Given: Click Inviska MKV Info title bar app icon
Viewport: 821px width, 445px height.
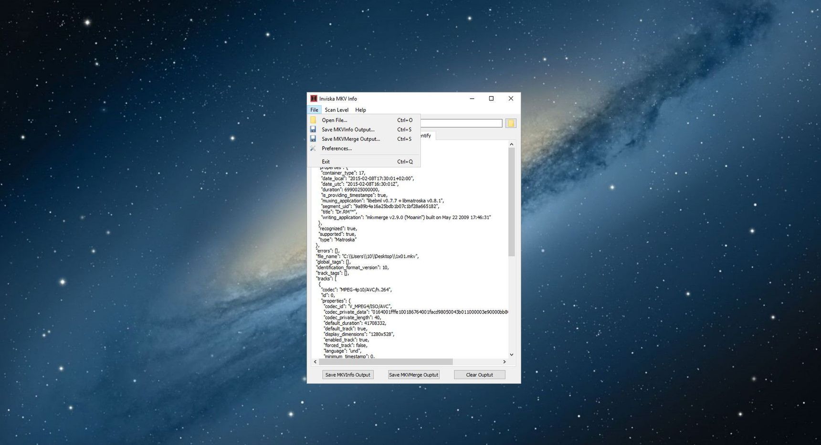Looking at the screenshot, I should 314,98.
